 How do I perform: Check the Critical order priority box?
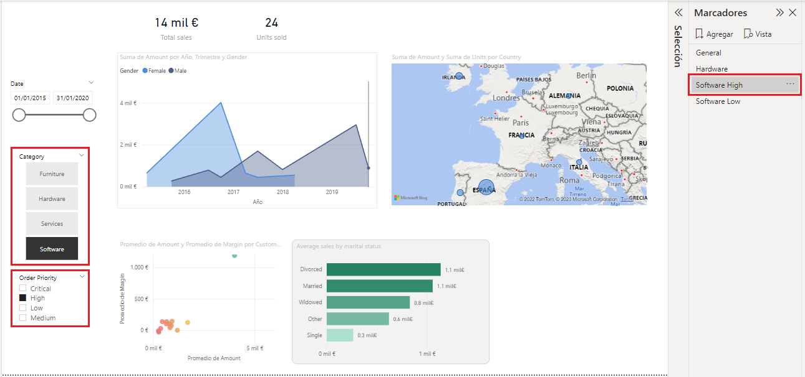tap(23, 289)
